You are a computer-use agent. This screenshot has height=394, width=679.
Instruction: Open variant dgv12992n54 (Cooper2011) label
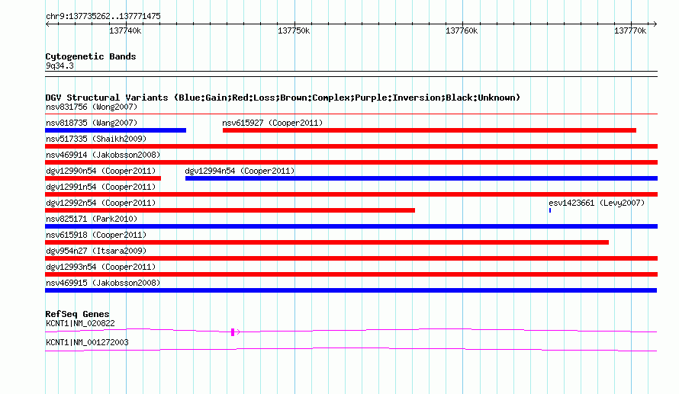[x=101, y=203]
